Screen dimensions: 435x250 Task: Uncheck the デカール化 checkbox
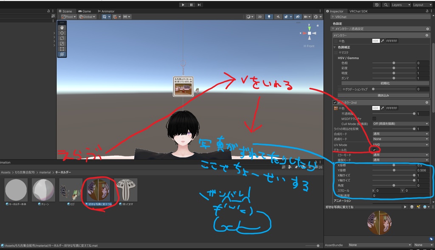click(x=374, y=150)
